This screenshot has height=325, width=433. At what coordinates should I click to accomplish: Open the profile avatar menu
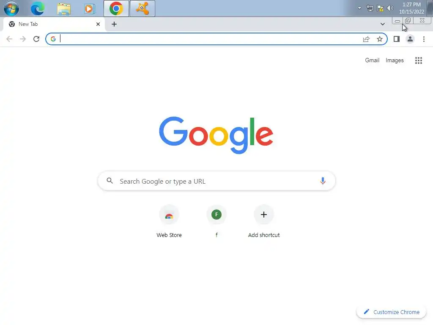[410, 39]
